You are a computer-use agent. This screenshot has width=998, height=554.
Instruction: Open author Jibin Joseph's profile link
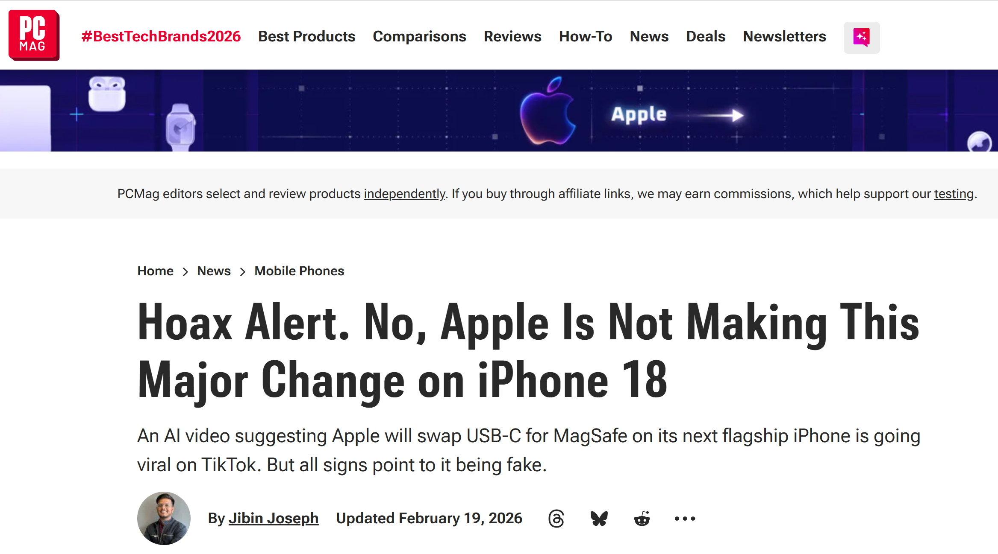point(274,518)
